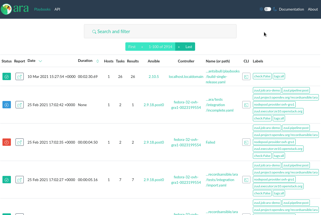Click completed status icon for import.yaml row

pos(7,180)
